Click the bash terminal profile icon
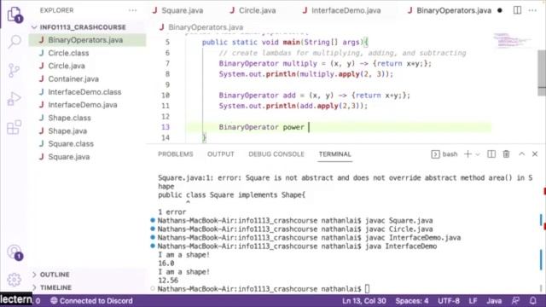Viewport: 546px width, 307px height. click(435, 154)
